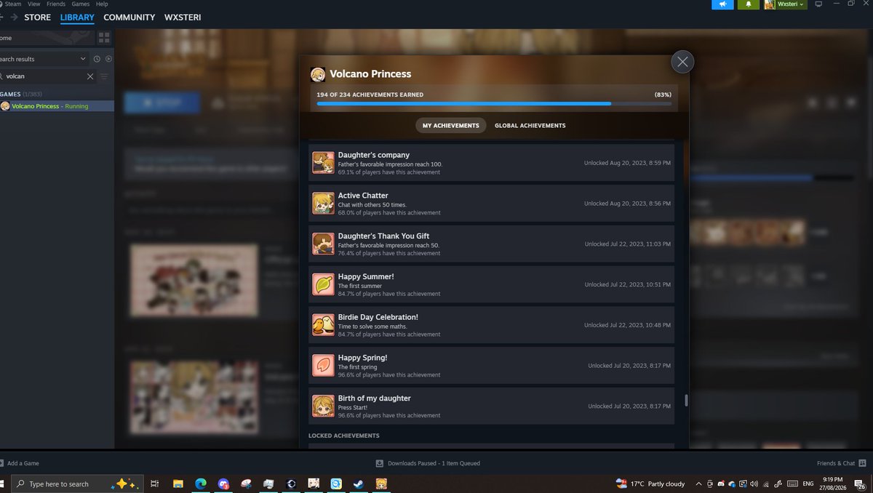
Task: Open the Friends menu
Action: click(56, 4)
